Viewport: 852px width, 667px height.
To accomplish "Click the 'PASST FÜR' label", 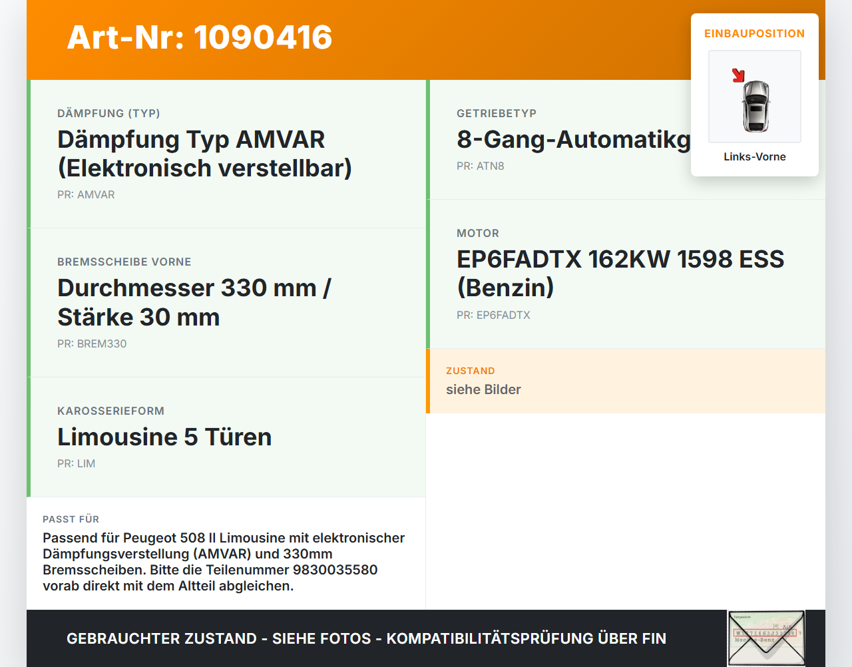I will pos(71,519).
